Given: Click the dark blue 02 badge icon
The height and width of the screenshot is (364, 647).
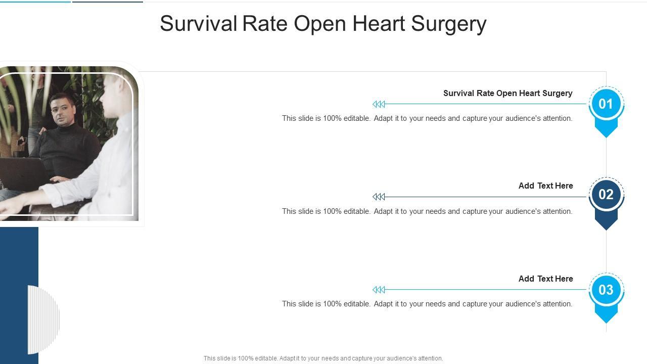Looking at the screenshot, I should pyautogui.click(x=606, y=195).
